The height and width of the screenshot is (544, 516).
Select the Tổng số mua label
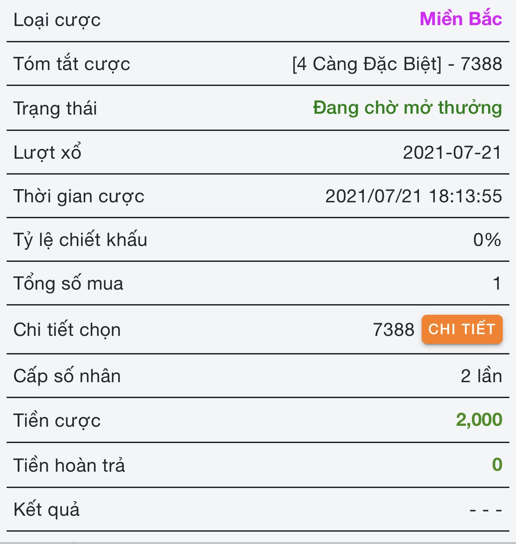(x=68, y=283)
